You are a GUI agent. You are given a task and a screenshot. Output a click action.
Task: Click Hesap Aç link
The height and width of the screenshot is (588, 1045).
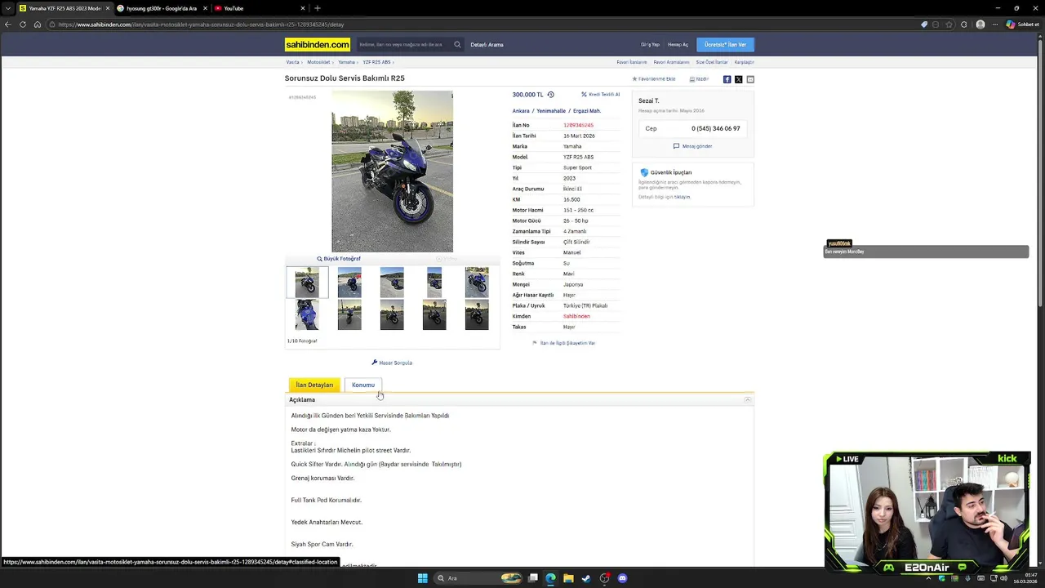678,44
